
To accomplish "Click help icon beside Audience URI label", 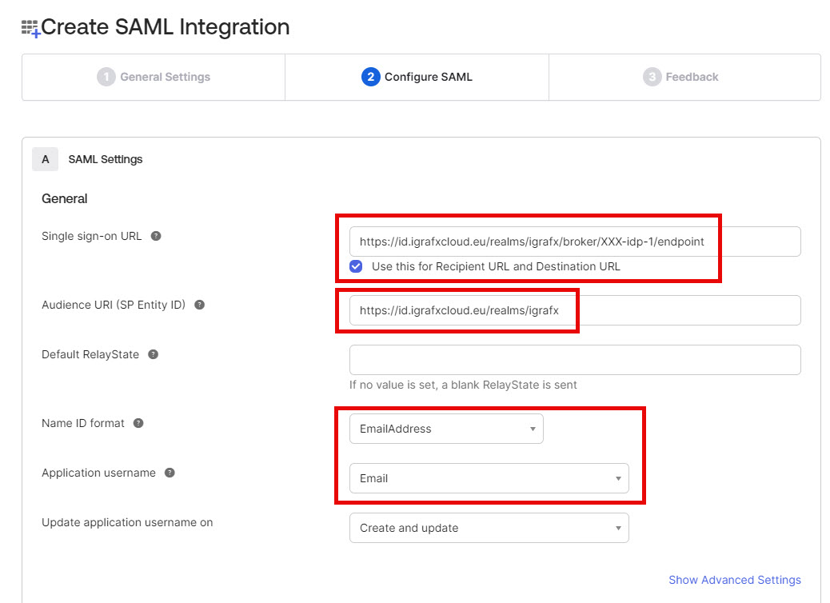I will pos(199,305).
